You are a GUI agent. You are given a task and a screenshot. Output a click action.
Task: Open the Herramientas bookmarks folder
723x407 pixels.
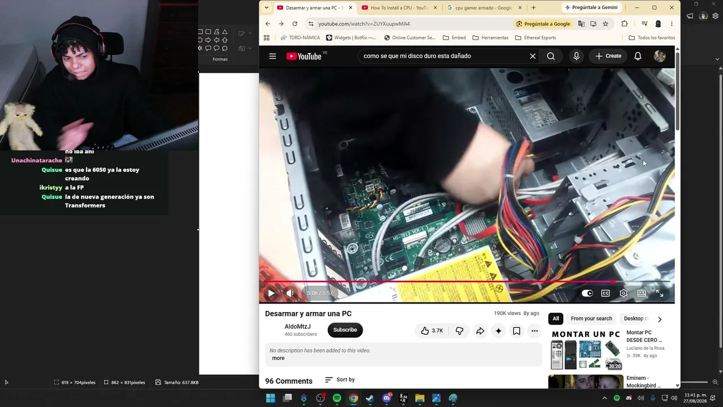(490, 38)
